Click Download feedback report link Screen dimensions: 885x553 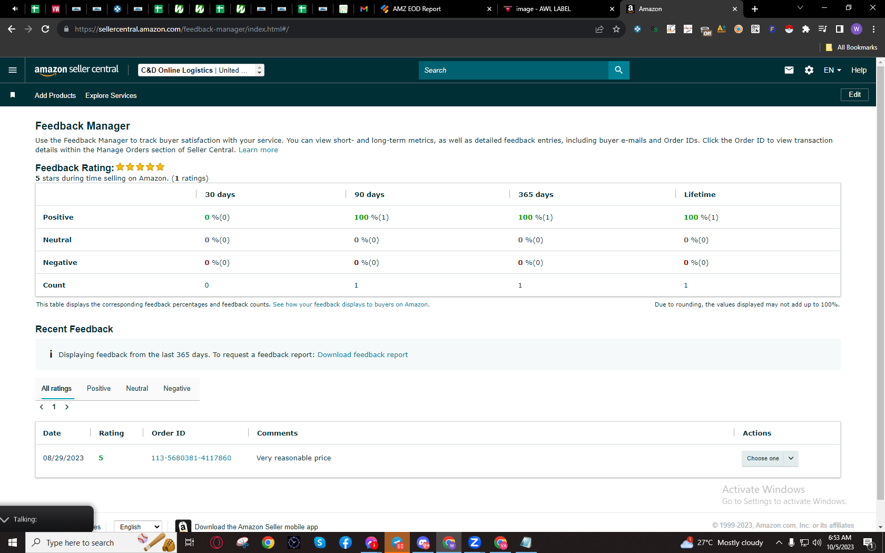(362, 355)
